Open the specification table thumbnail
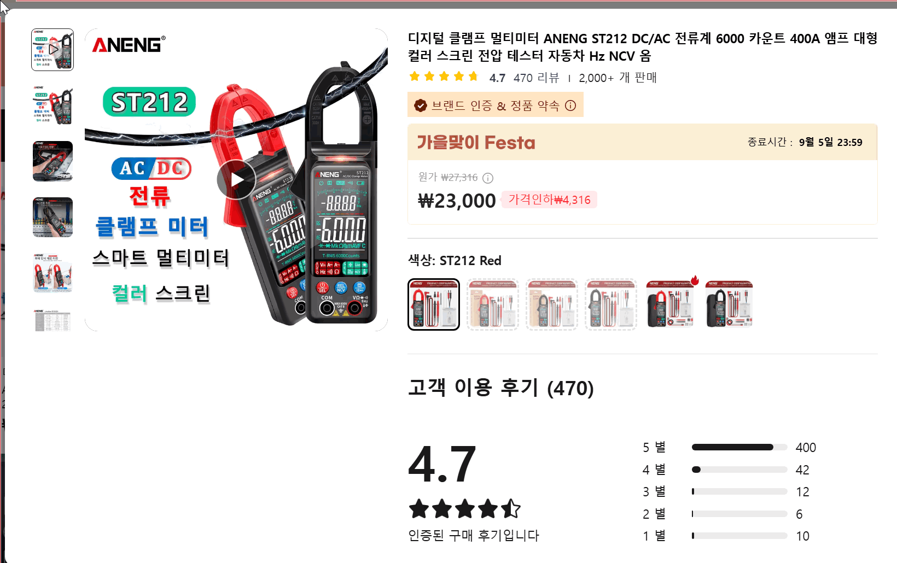 53,320
